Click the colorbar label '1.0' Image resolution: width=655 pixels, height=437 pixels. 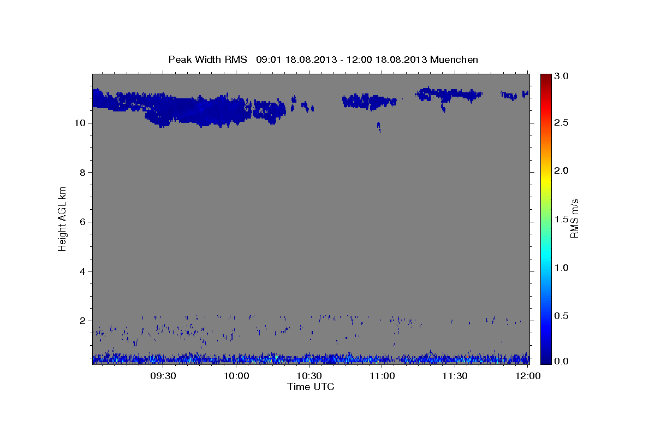562,268
